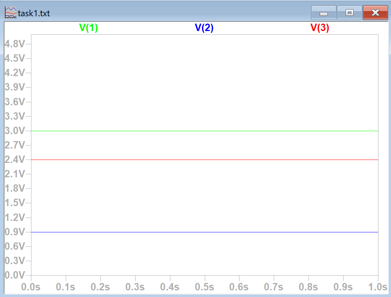This screenshot has width=391, height=297.
Task: Maximize the task1.txt waveform window
Action: click(349, 13)
